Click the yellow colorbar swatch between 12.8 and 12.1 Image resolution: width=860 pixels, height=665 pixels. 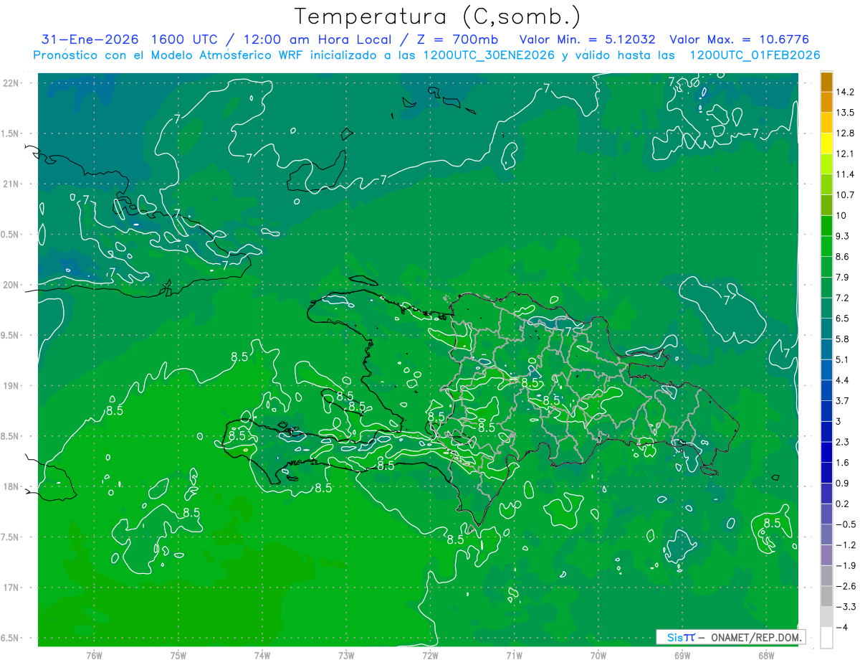coord(826,143)
